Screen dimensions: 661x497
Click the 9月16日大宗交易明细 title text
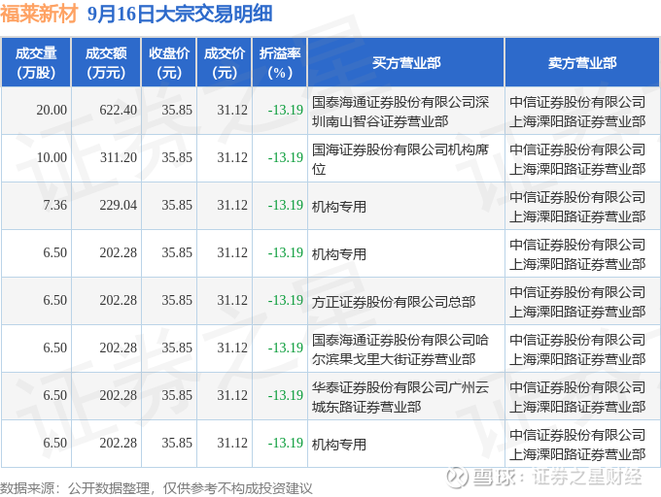[x=181, y=14]
